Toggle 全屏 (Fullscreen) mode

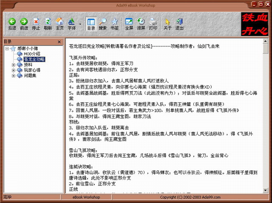click(x=129, y=24)
